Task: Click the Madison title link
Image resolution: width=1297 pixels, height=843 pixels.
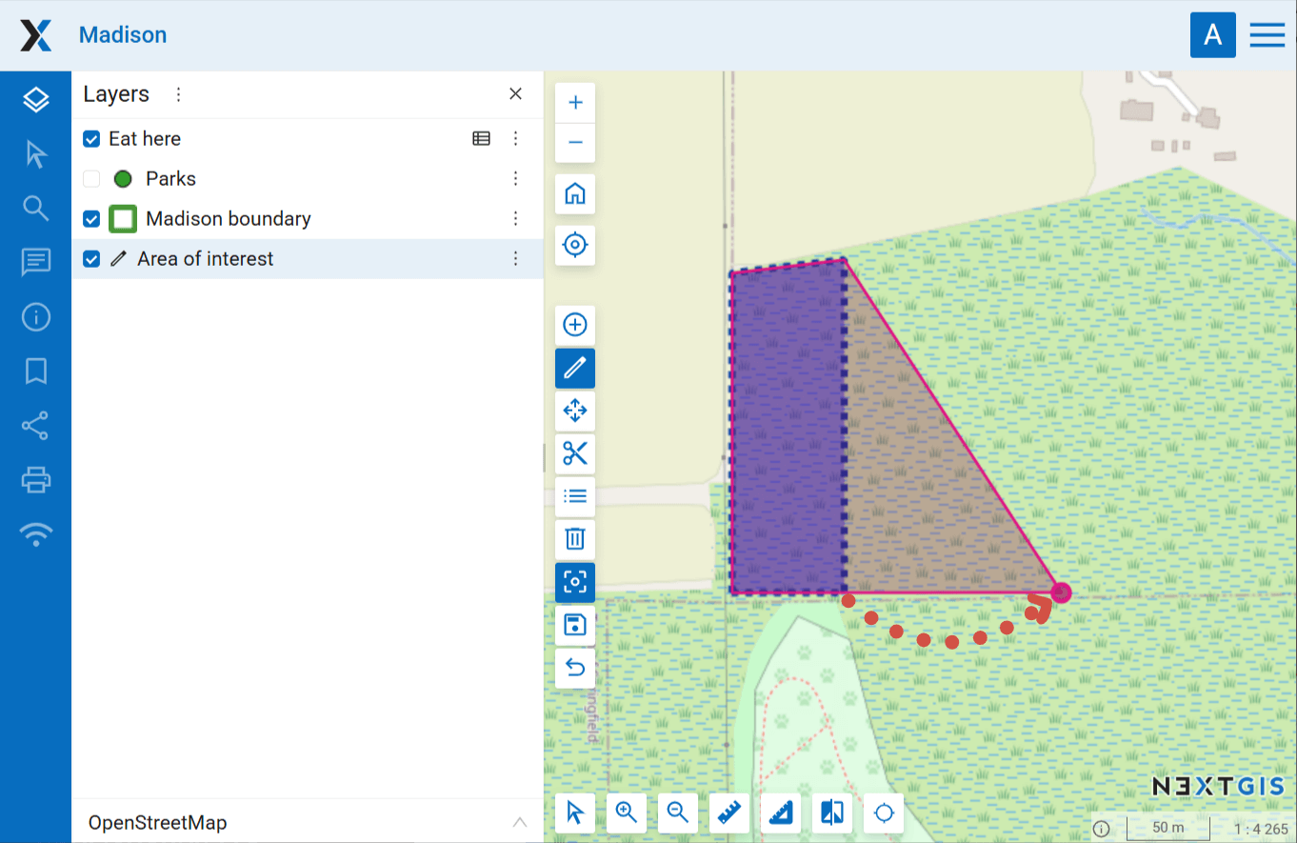Action: coord(123,35)
